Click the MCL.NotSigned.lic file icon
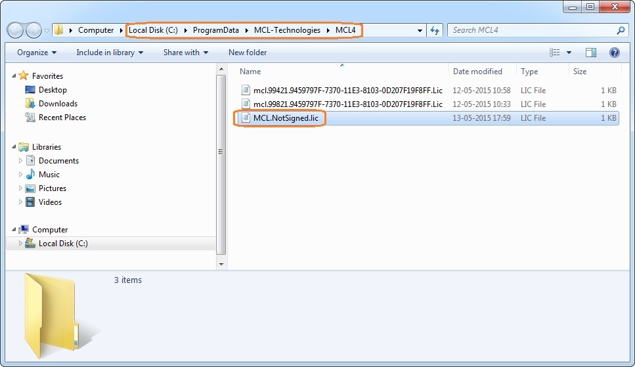Screen dimensions: 635x367 coord(246,118)
